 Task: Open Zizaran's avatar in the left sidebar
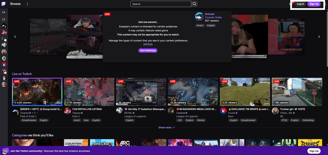[4, 26]
